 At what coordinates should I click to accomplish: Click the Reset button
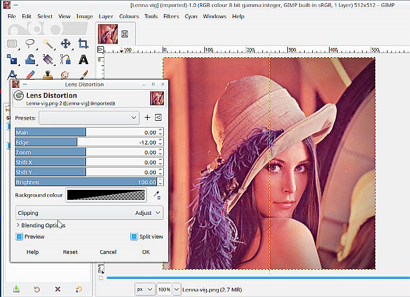[70, 252]
